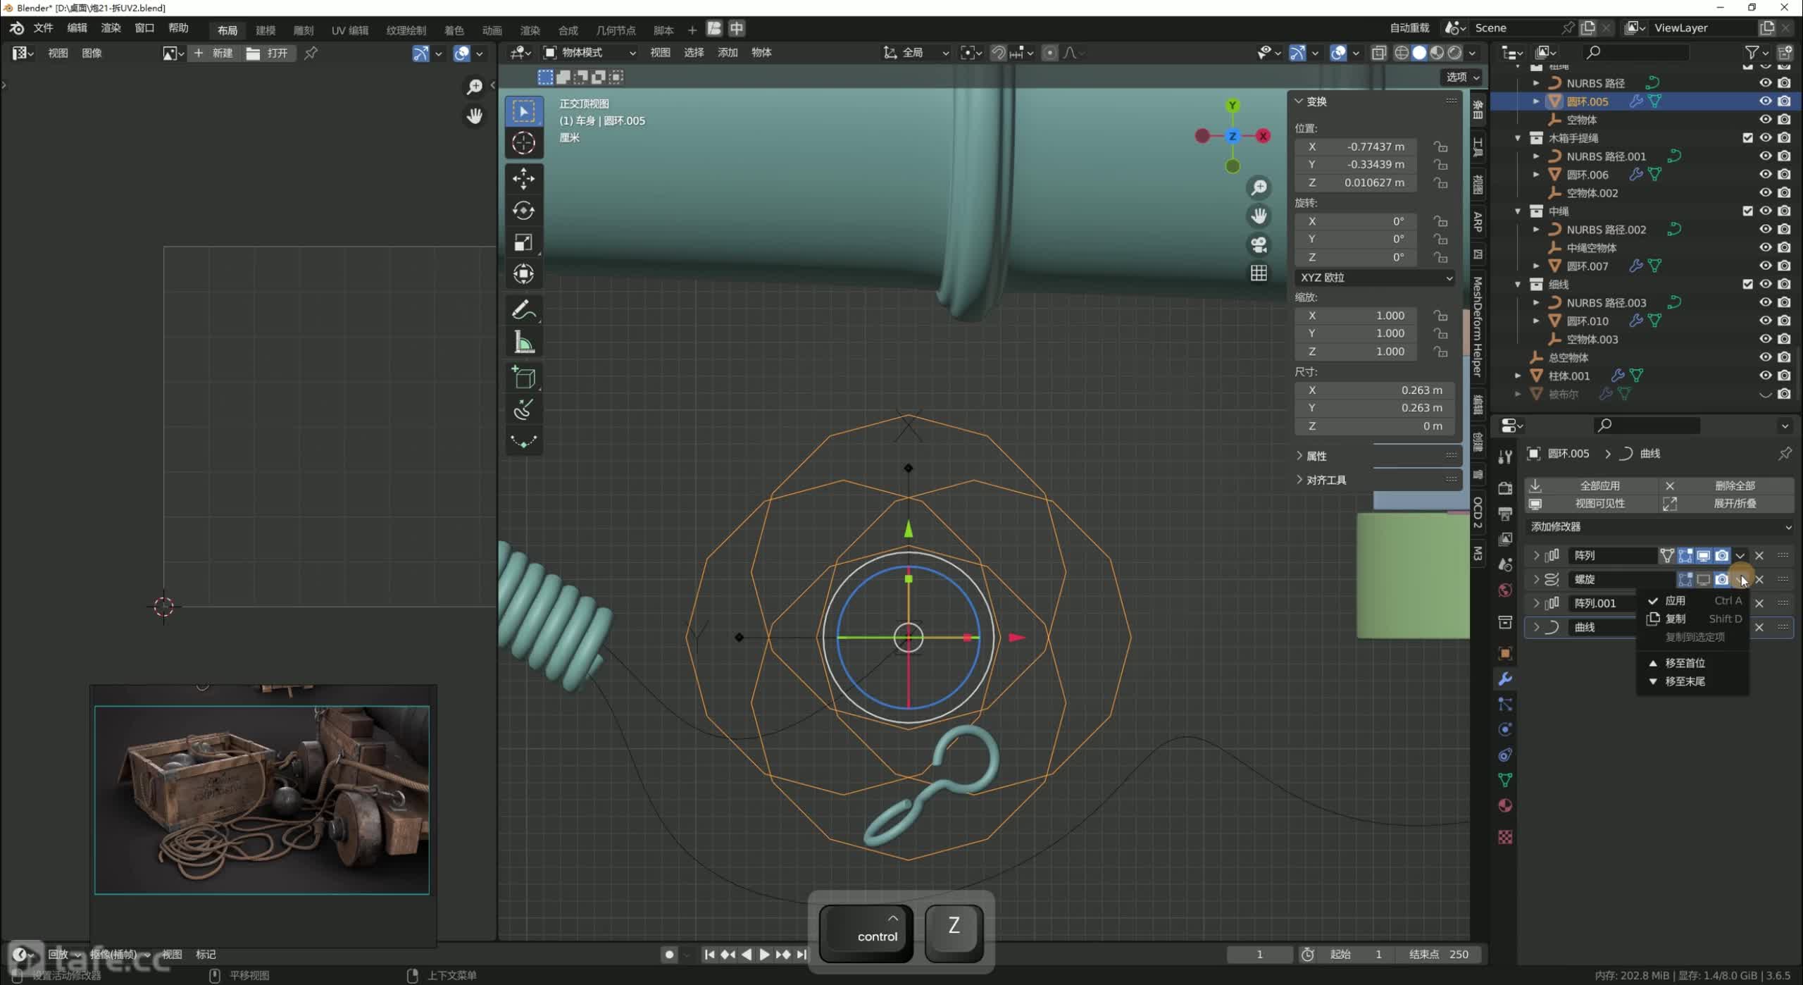Choose 复制 in the modifier menu
Screen dimensions: 1803x985
click(x=1692, y=619)
